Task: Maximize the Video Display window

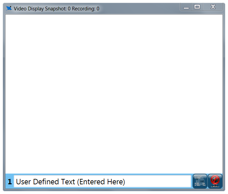Action: pos(197,7)
